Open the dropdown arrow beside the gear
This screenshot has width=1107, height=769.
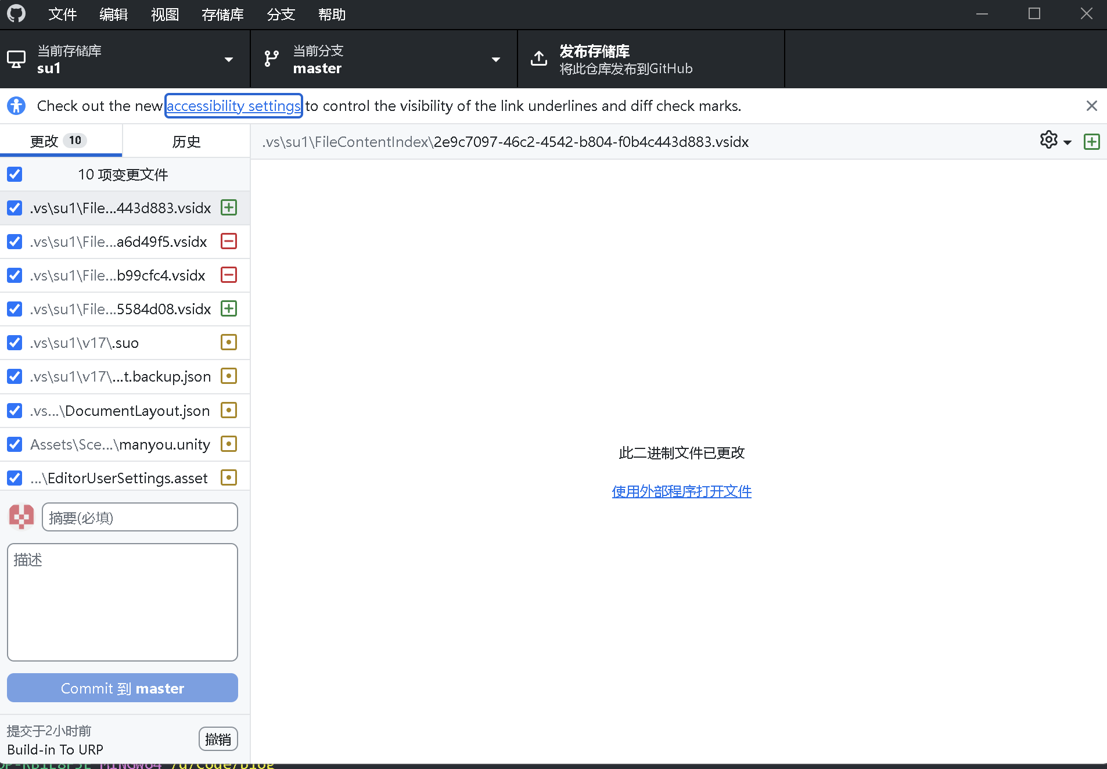1068,142
